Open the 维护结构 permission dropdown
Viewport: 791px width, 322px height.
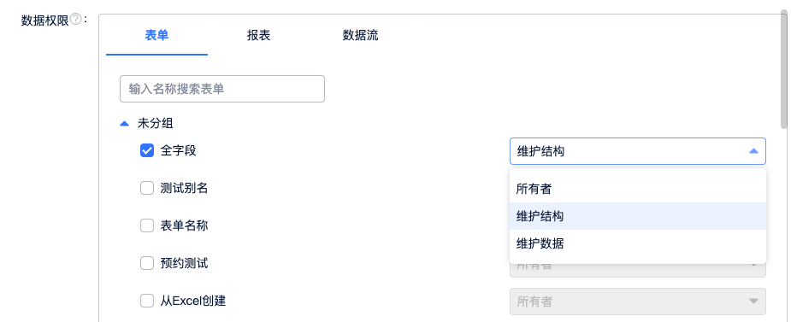point(638,151)
